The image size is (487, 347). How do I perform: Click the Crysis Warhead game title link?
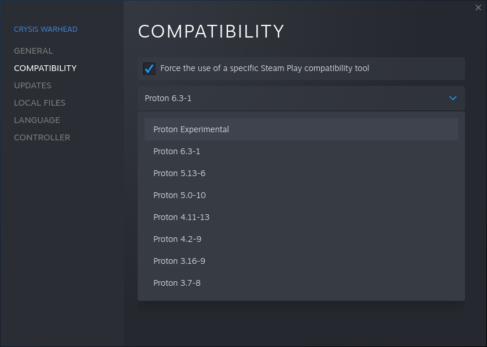click(46, 29)
